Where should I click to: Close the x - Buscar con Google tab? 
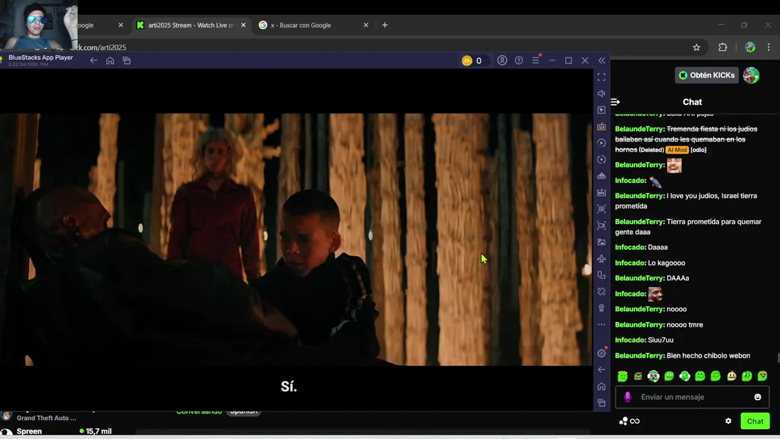(366, 25)
